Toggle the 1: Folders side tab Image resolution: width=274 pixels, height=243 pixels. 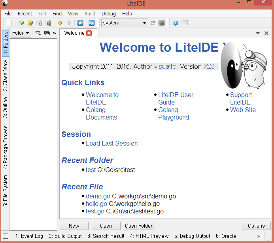coord(6,43)
